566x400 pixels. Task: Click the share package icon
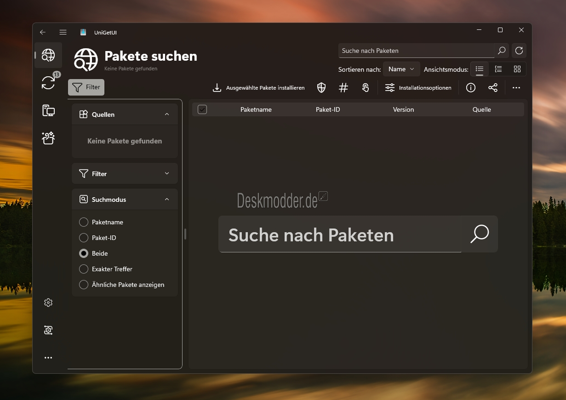point(493,88)
